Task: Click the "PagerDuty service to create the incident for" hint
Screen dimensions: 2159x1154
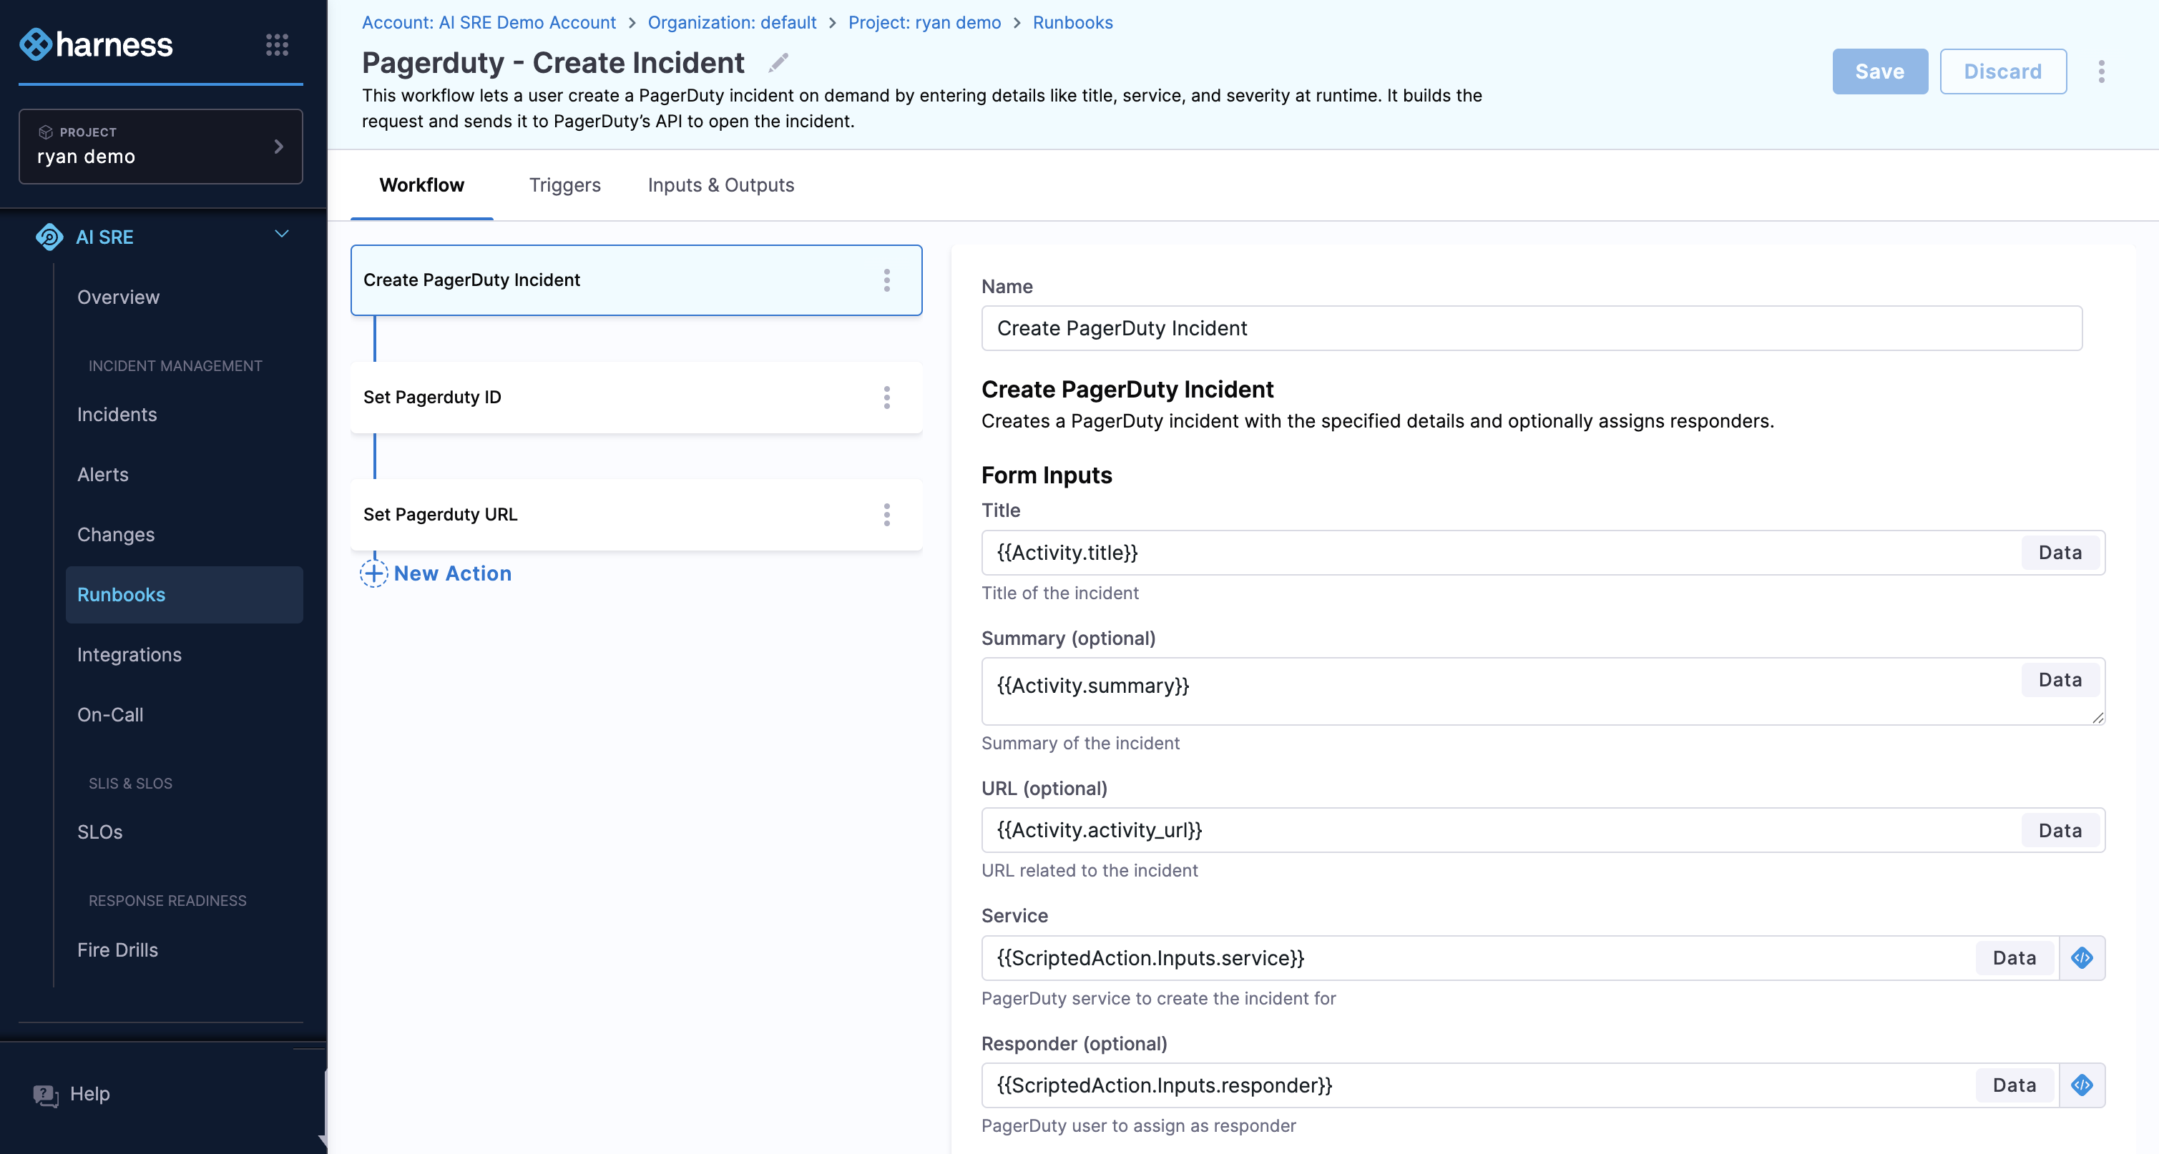Action: coord(1158,999)
